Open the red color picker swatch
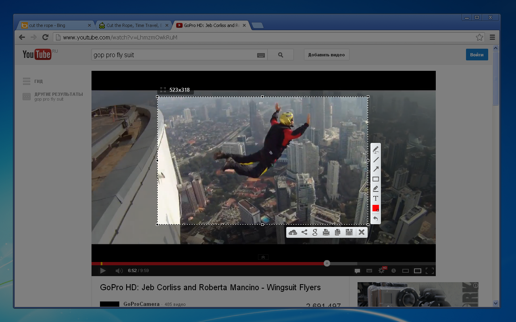The image size is (516, 322). (376, 208)
